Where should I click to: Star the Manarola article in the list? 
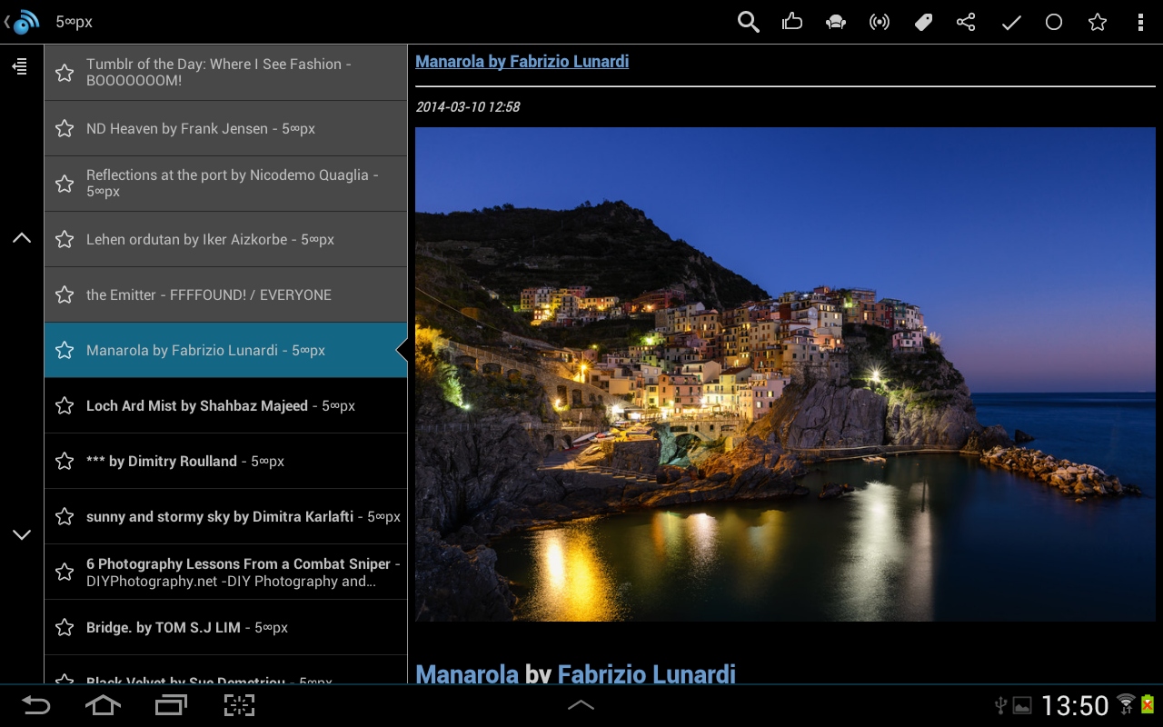(x=64, y=349)
